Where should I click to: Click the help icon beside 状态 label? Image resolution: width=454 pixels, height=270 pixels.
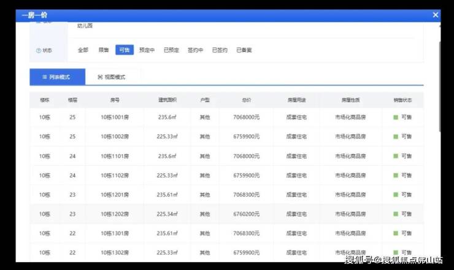39,51
